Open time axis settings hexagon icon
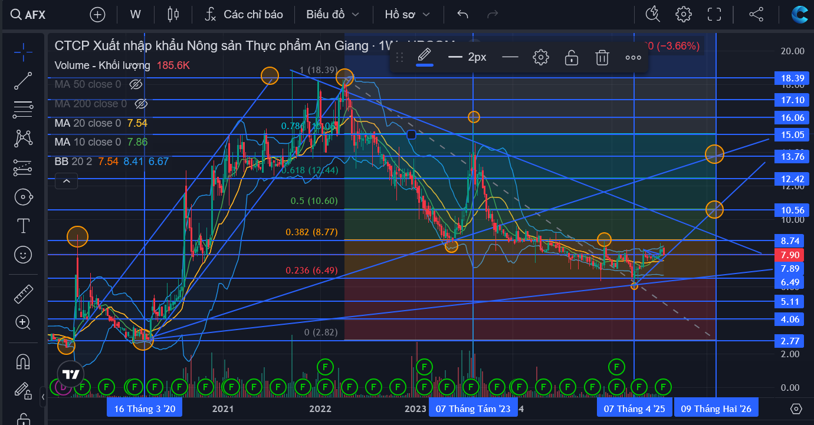The image size is (814, 425). (x=796, y=408)
